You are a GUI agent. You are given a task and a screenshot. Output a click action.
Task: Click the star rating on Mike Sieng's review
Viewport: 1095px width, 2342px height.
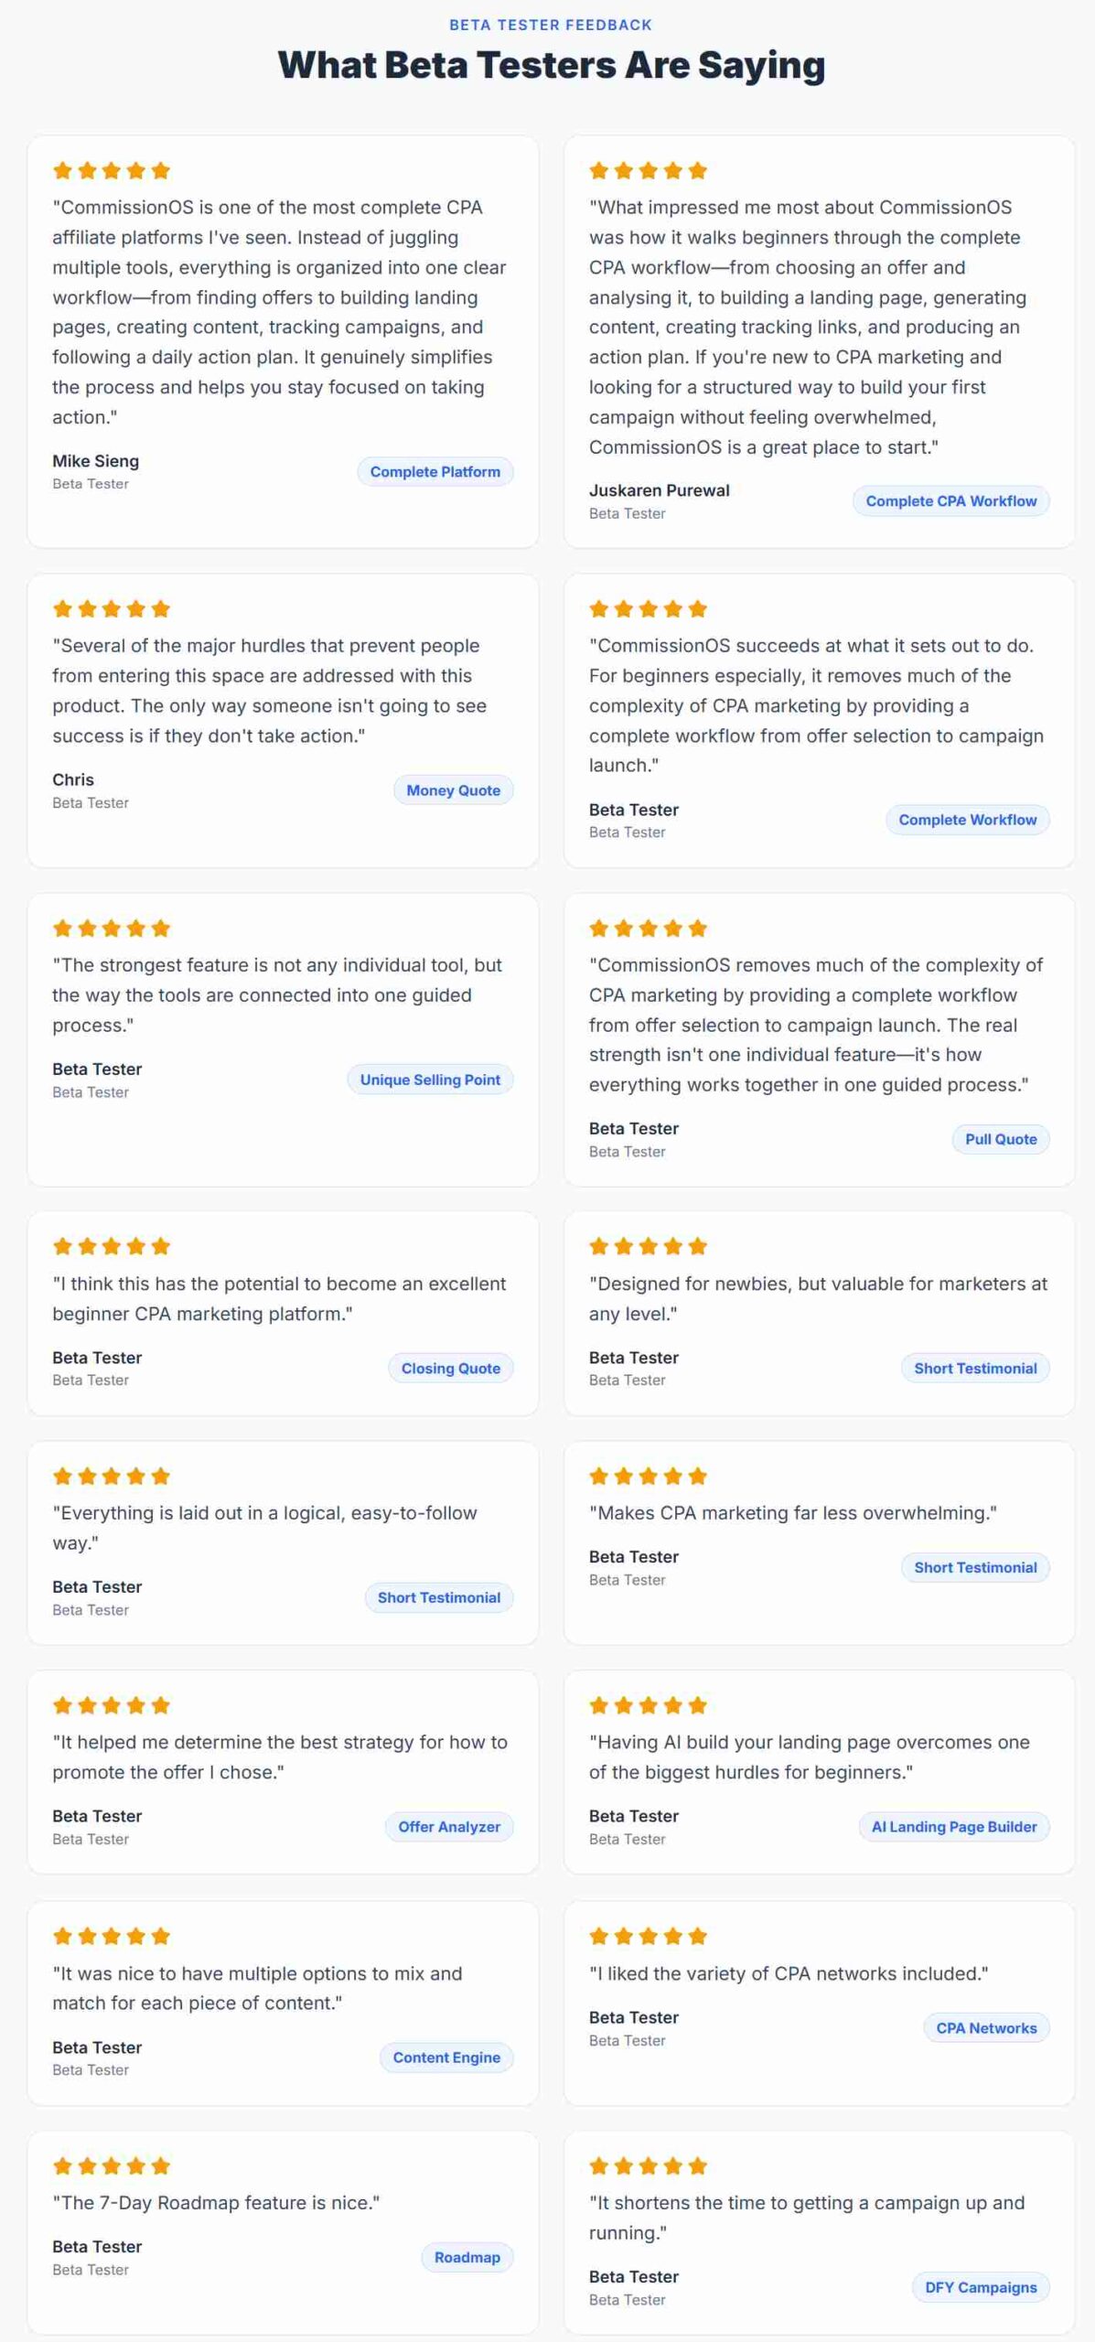coord(112,170)
